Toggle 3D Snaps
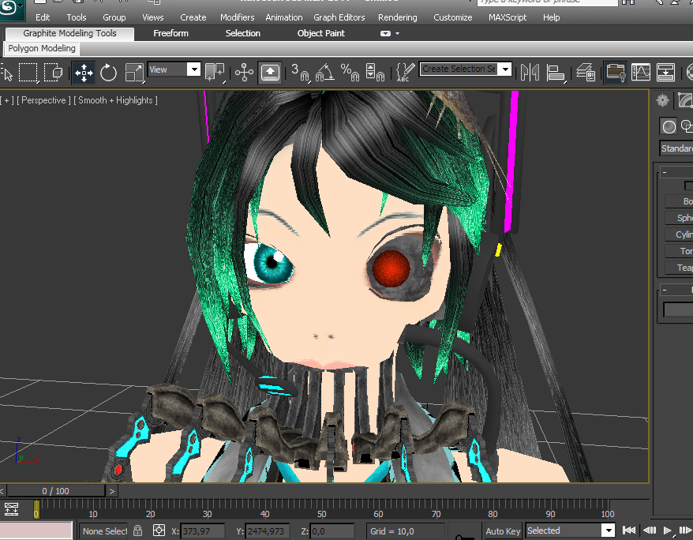The image size is (693, 540). click(x=300, y=73)
